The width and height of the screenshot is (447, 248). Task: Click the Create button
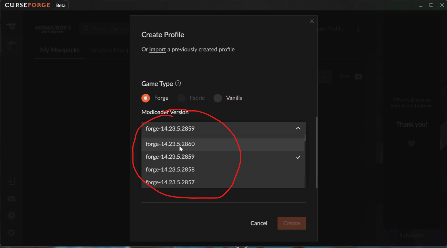pyautogui.click(x=292, y=223)
